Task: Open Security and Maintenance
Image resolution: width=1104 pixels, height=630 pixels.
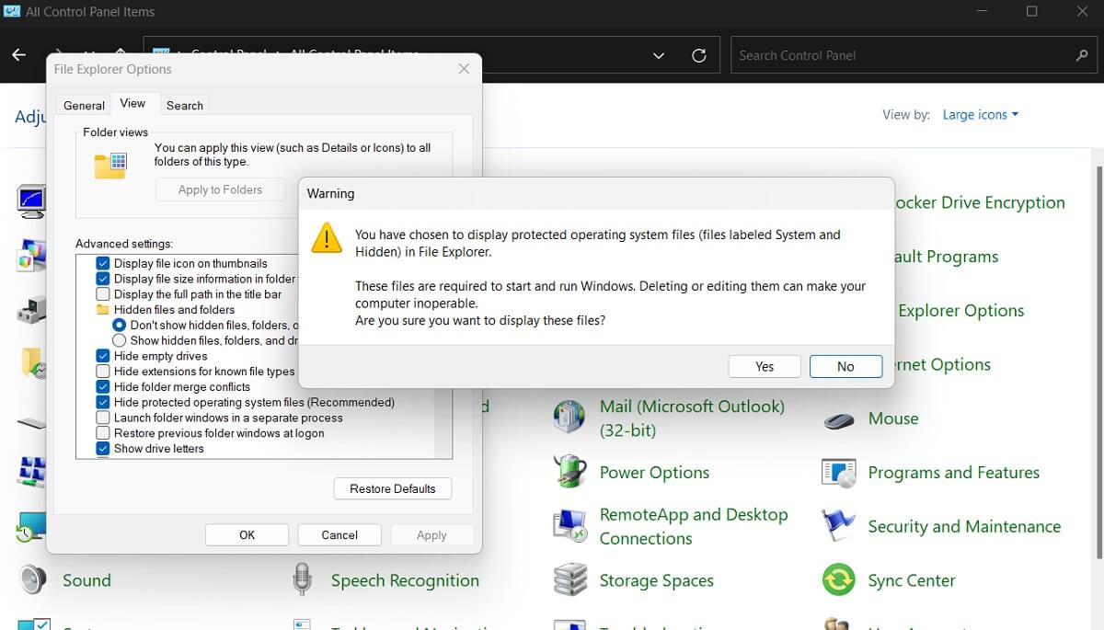Action: [x=963, y=526]
